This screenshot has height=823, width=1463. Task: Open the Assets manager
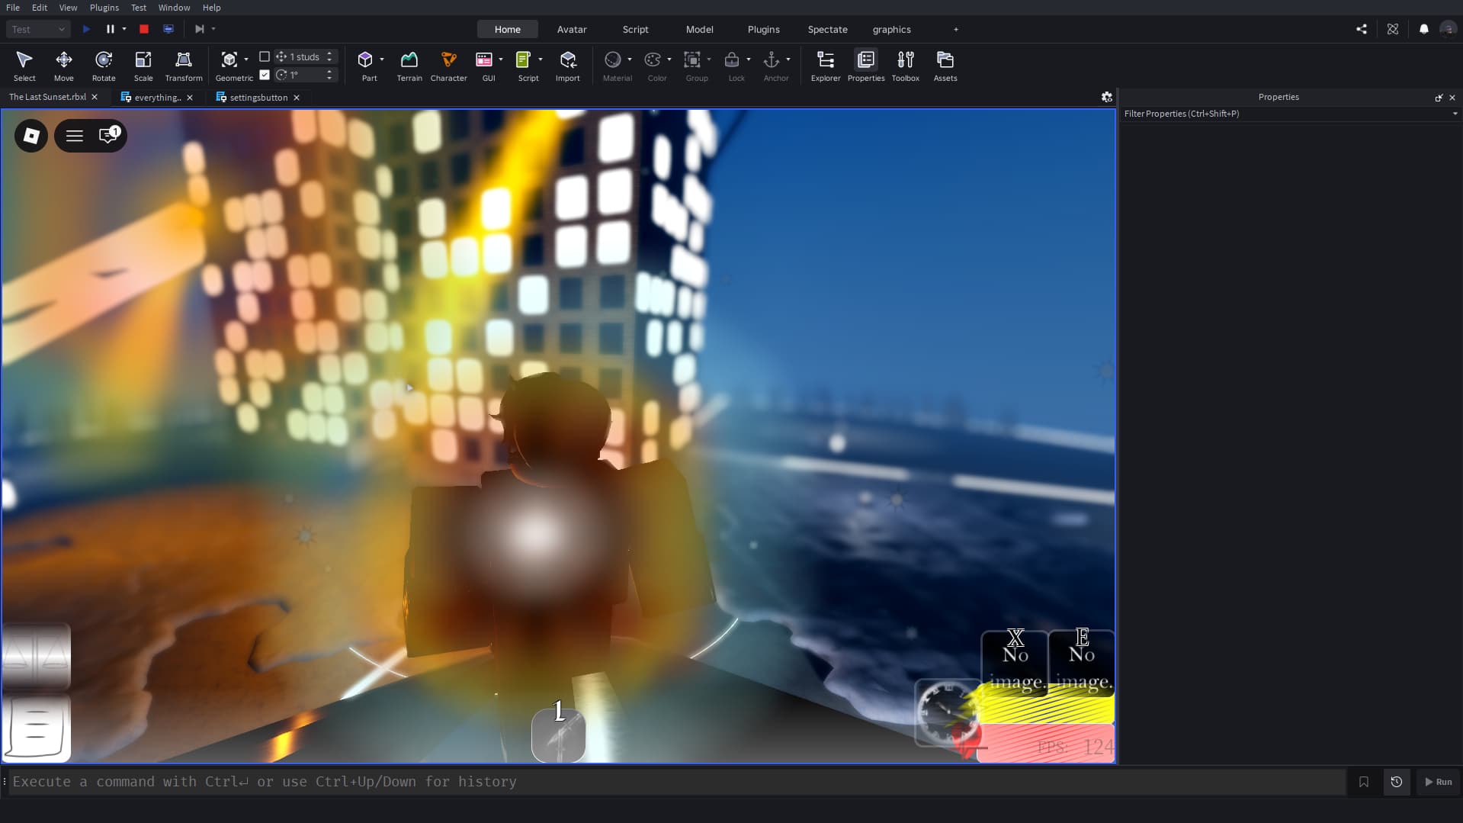coord(945,66)
